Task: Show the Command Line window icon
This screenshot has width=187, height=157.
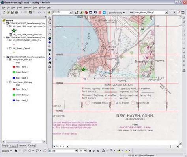Action: pos(90,13)
